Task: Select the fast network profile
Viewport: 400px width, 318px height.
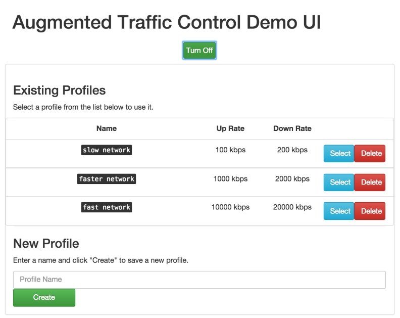Action: coord(339,211)
